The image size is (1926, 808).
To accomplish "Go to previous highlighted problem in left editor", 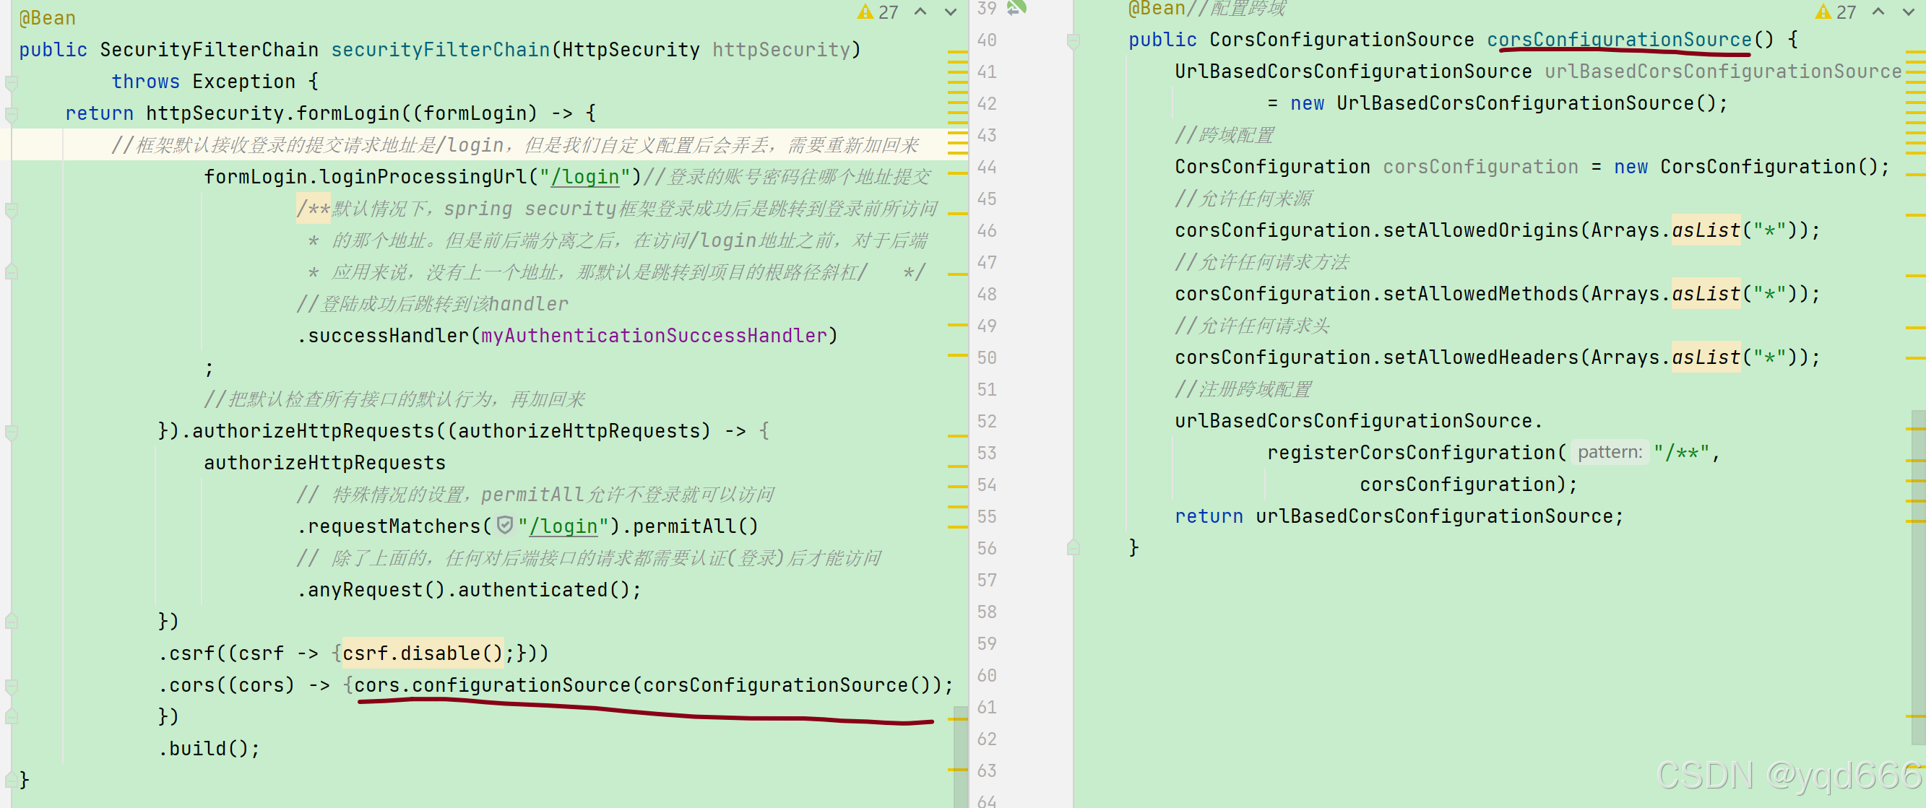I will click(x=920, y=12).
